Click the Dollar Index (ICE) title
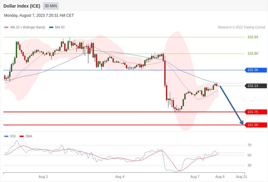 click(22, 6)
